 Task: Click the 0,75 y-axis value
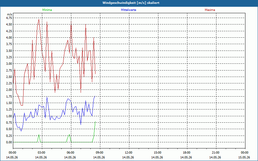coord(9,122)
